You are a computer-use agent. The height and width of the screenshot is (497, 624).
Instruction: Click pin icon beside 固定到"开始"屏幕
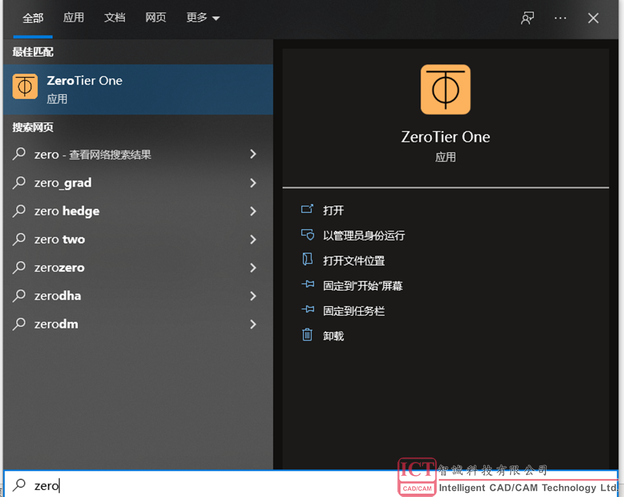point(308,284)
